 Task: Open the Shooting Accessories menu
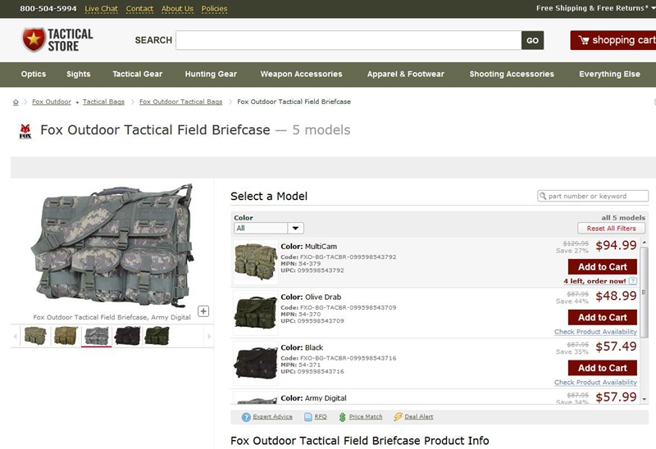512,74
